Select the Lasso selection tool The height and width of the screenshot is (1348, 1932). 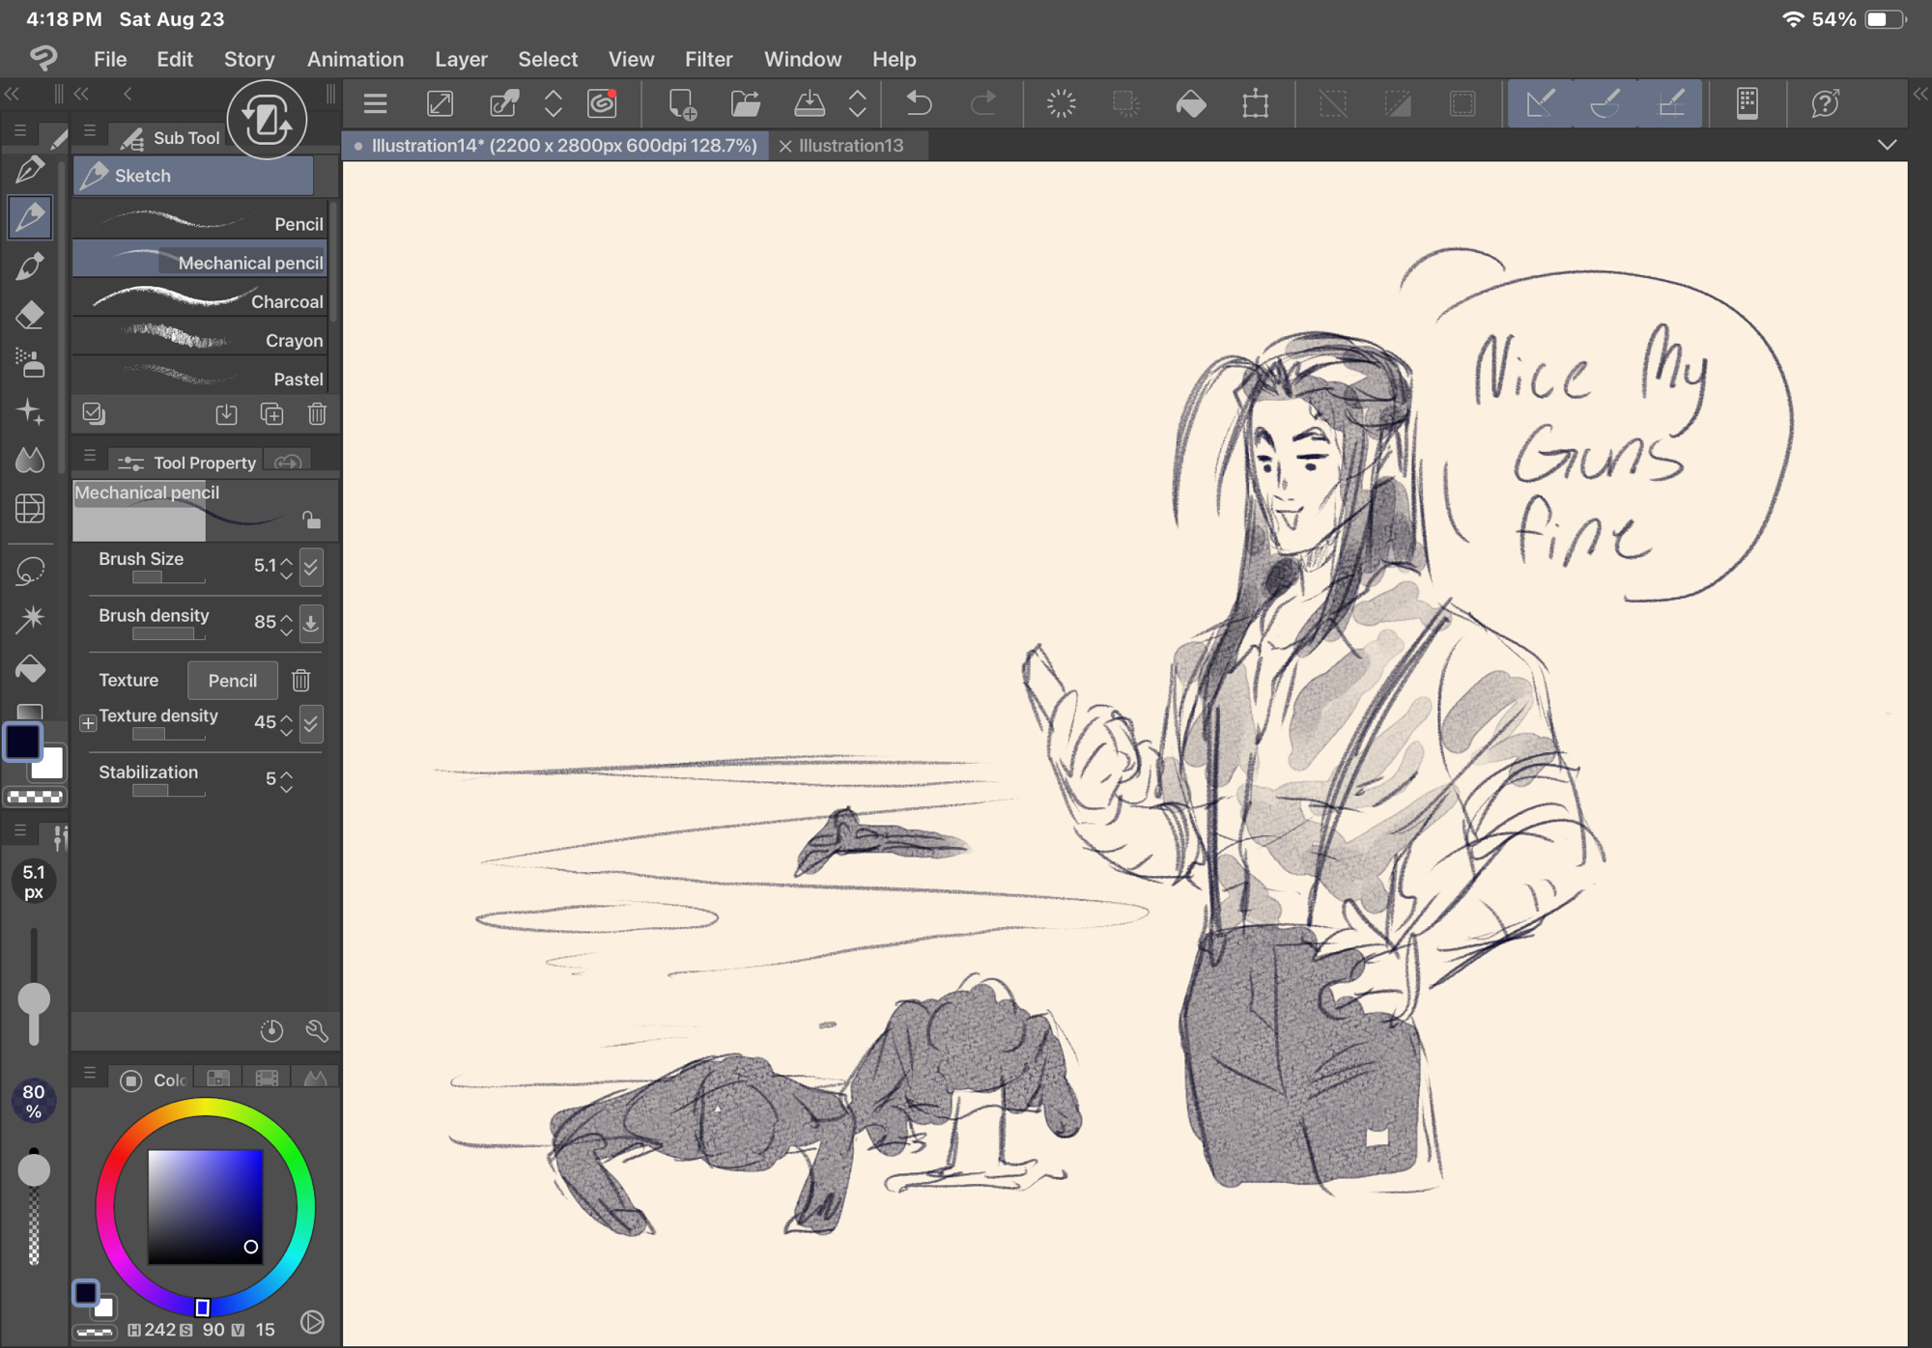[30, 571]
